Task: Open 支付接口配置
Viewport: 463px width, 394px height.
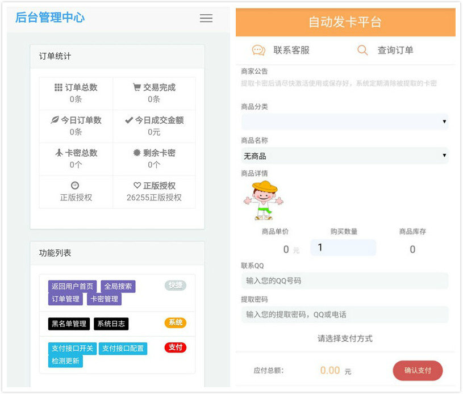Action: coord(123,349)
